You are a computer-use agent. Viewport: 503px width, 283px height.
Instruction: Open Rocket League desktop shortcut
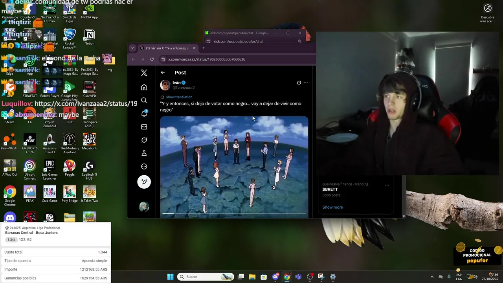coord(70,39)
